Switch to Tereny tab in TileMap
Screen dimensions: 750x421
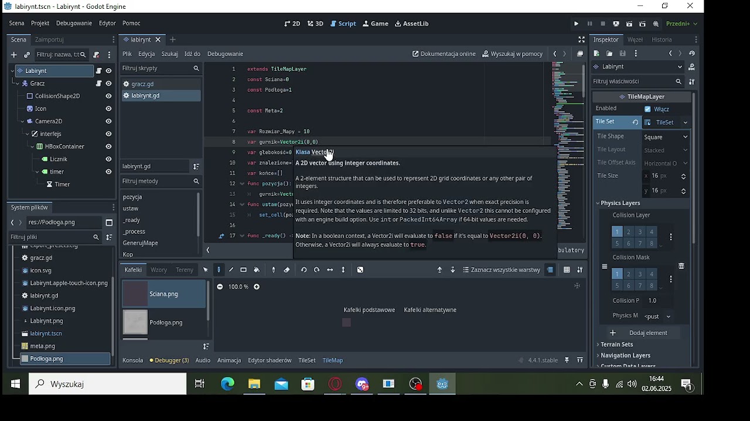184,270
